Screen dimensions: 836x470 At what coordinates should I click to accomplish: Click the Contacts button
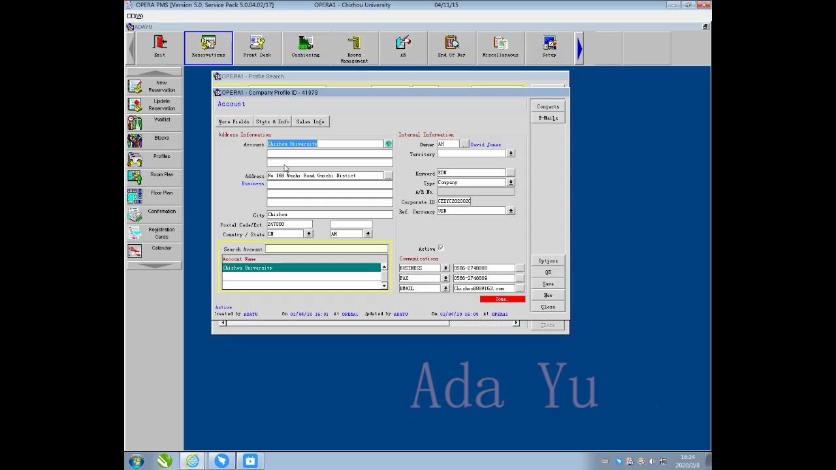[x=548, y=106]
